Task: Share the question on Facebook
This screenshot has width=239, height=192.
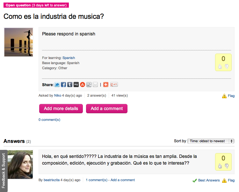Action: coord(63,85)
